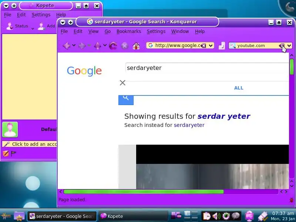This screenshot has width=296, height=222.
Task: Click the Stop loading icon
Action: pyautogui.click(x=124, y=46)
